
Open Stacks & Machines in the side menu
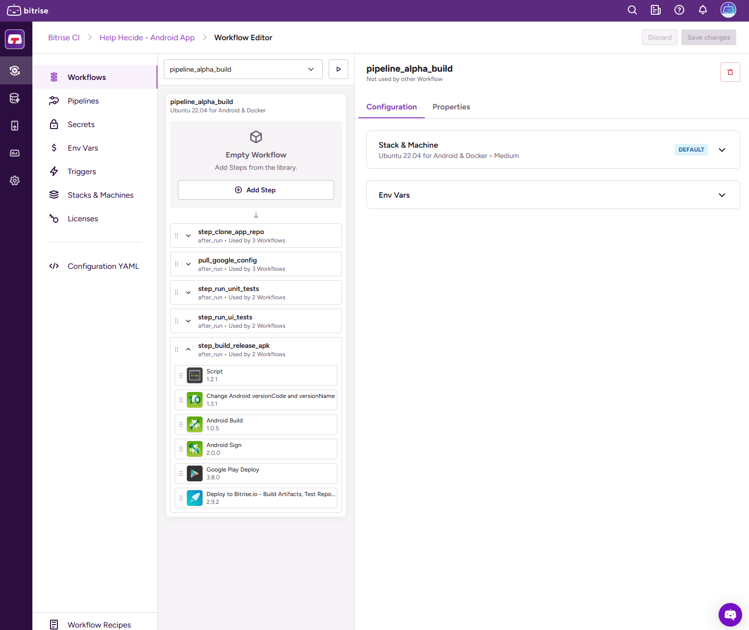coord(95,195)
